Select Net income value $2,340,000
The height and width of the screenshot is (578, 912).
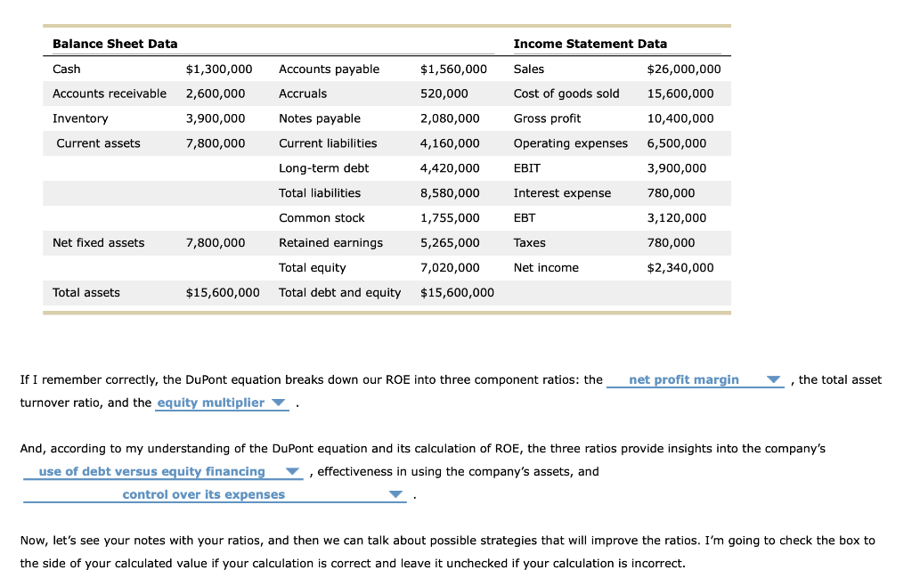click(x=680, y=268)
